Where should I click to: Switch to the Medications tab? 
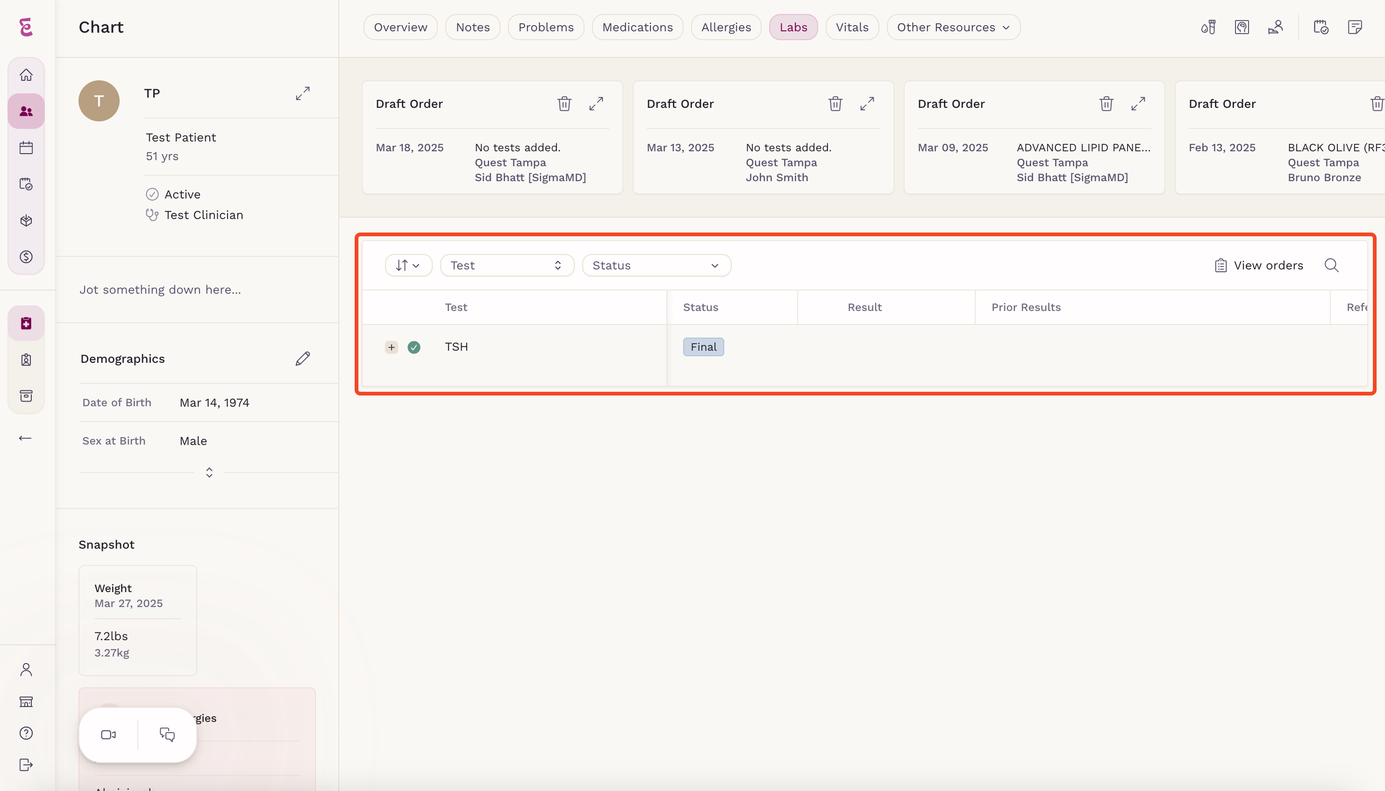point(638,27)
